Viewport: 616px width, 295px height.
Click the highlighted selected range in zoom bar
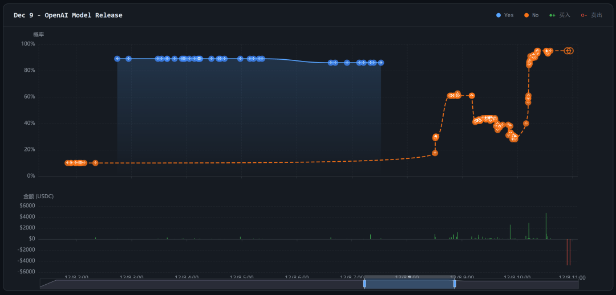[x=410, y=284]
